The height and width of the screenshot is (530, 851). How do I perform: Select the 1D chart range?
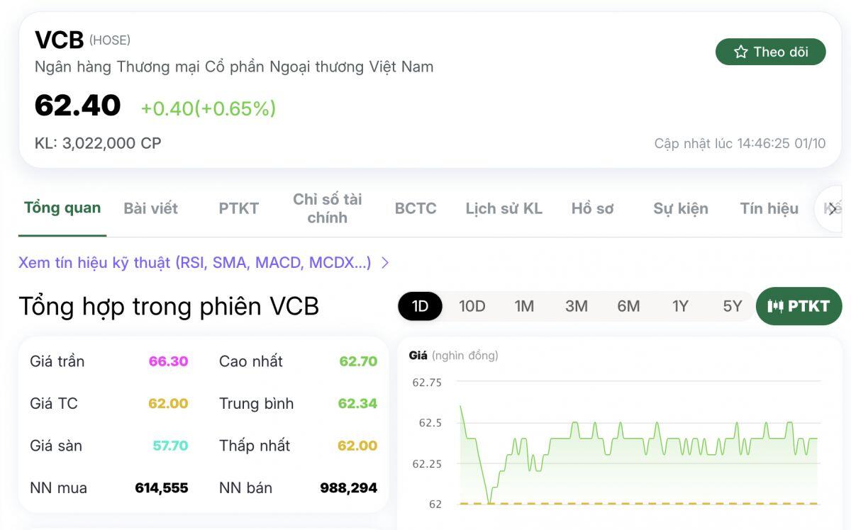pyautogui.click(x=421, y=306)
